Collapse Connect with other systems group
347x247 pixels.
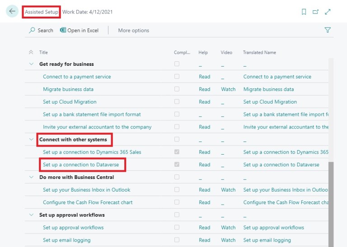[x=31, y=140]
